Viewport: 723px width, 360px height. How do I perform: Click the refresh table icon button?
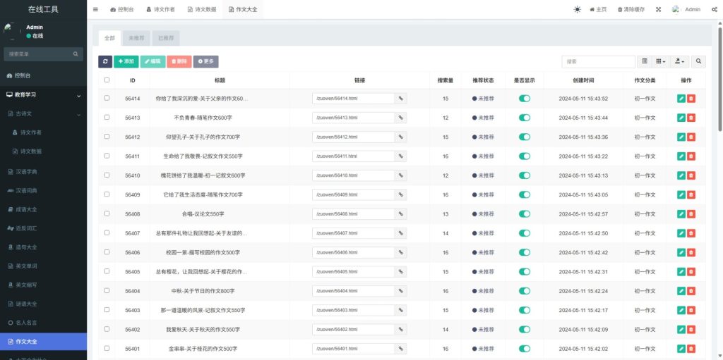pos(104,62)
